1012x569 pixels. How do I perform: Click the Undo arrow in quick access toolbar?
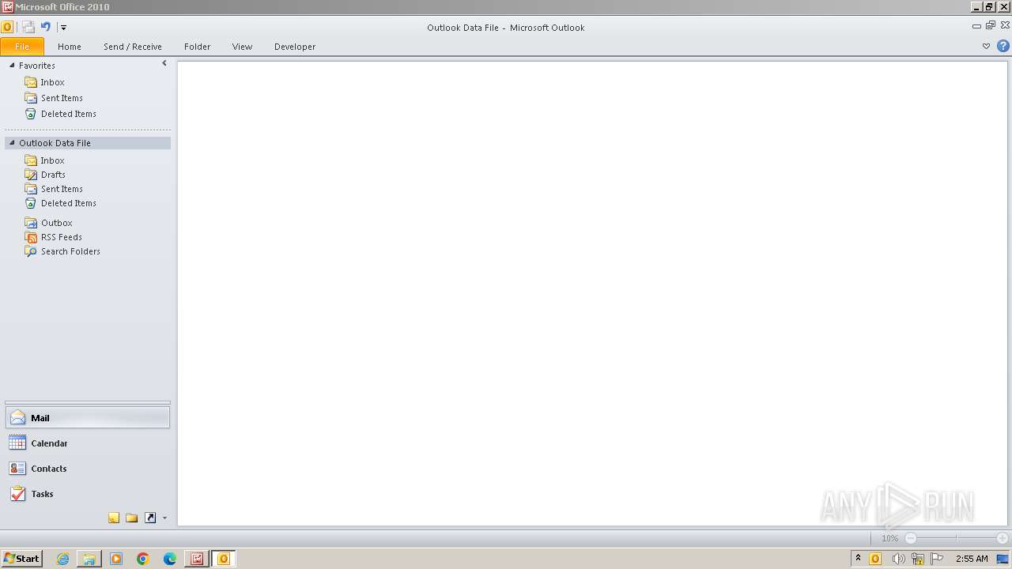[x=46, y=27]
